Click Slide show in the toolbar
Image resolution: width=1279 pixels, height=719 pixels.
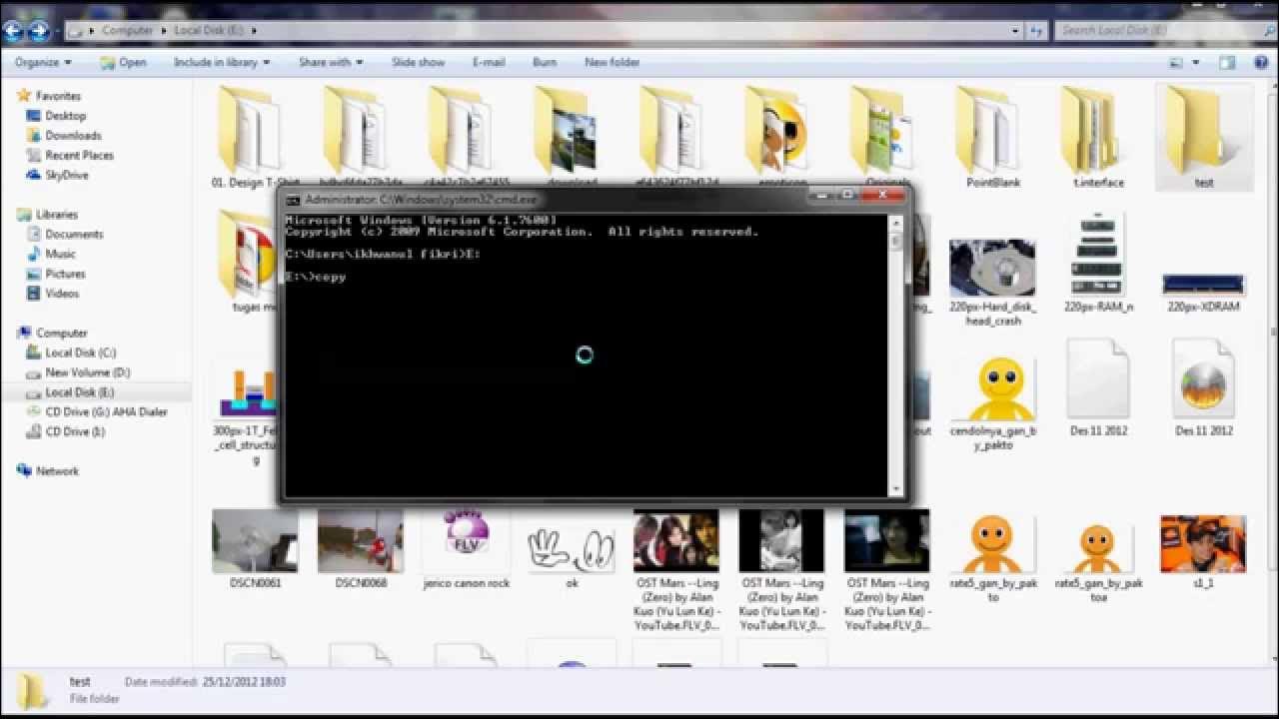pos(418,62)
